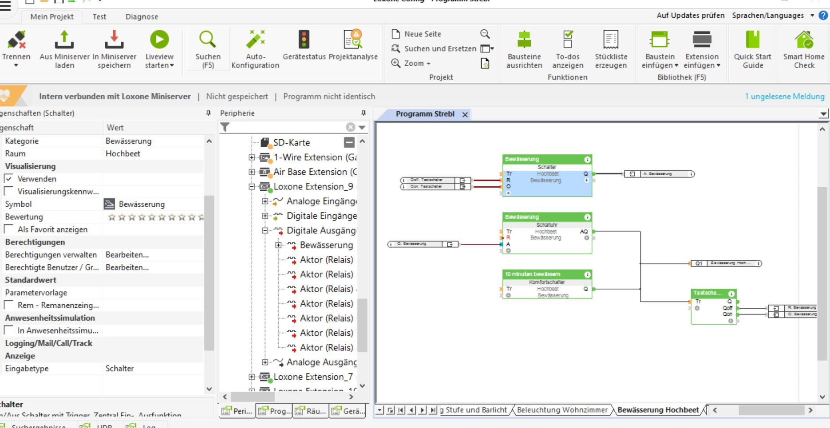Expand Analoge Eingänge in the tree
Viewport: 830px width, 428px height.
point(265,201)
